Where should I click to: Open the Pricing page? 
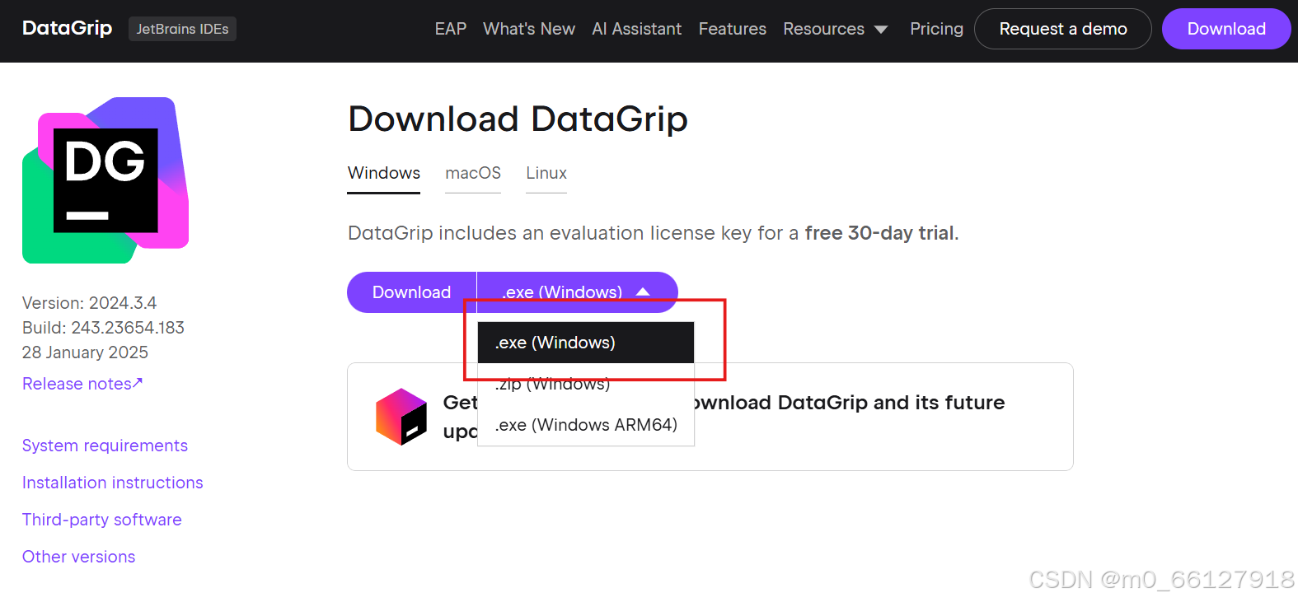(x=936, y=28)
